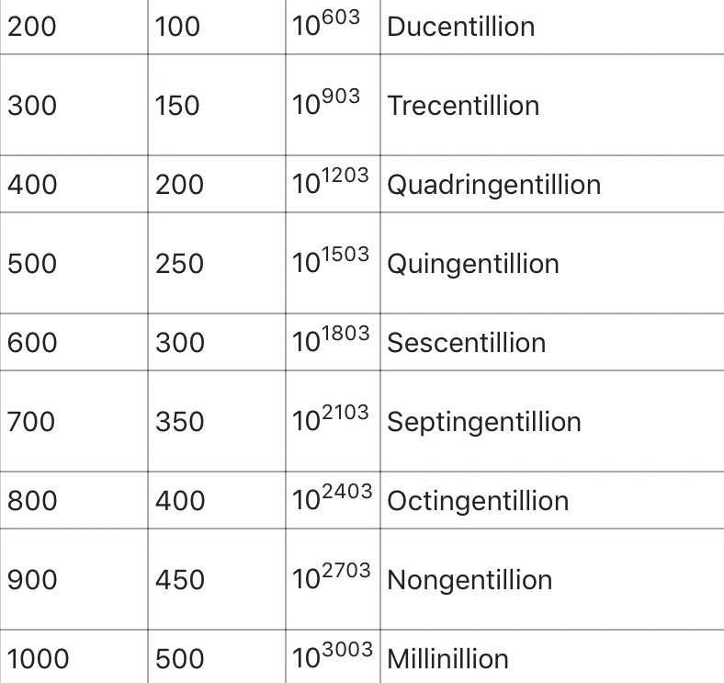Select the 10^903 exponent cell

[326, 104]
